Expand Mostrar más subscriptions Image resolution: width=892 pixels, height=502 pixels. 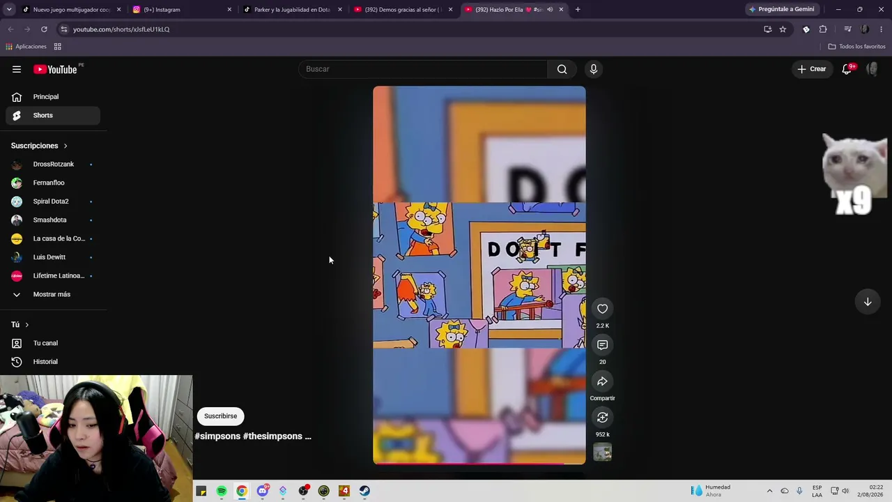click(52, 294)
